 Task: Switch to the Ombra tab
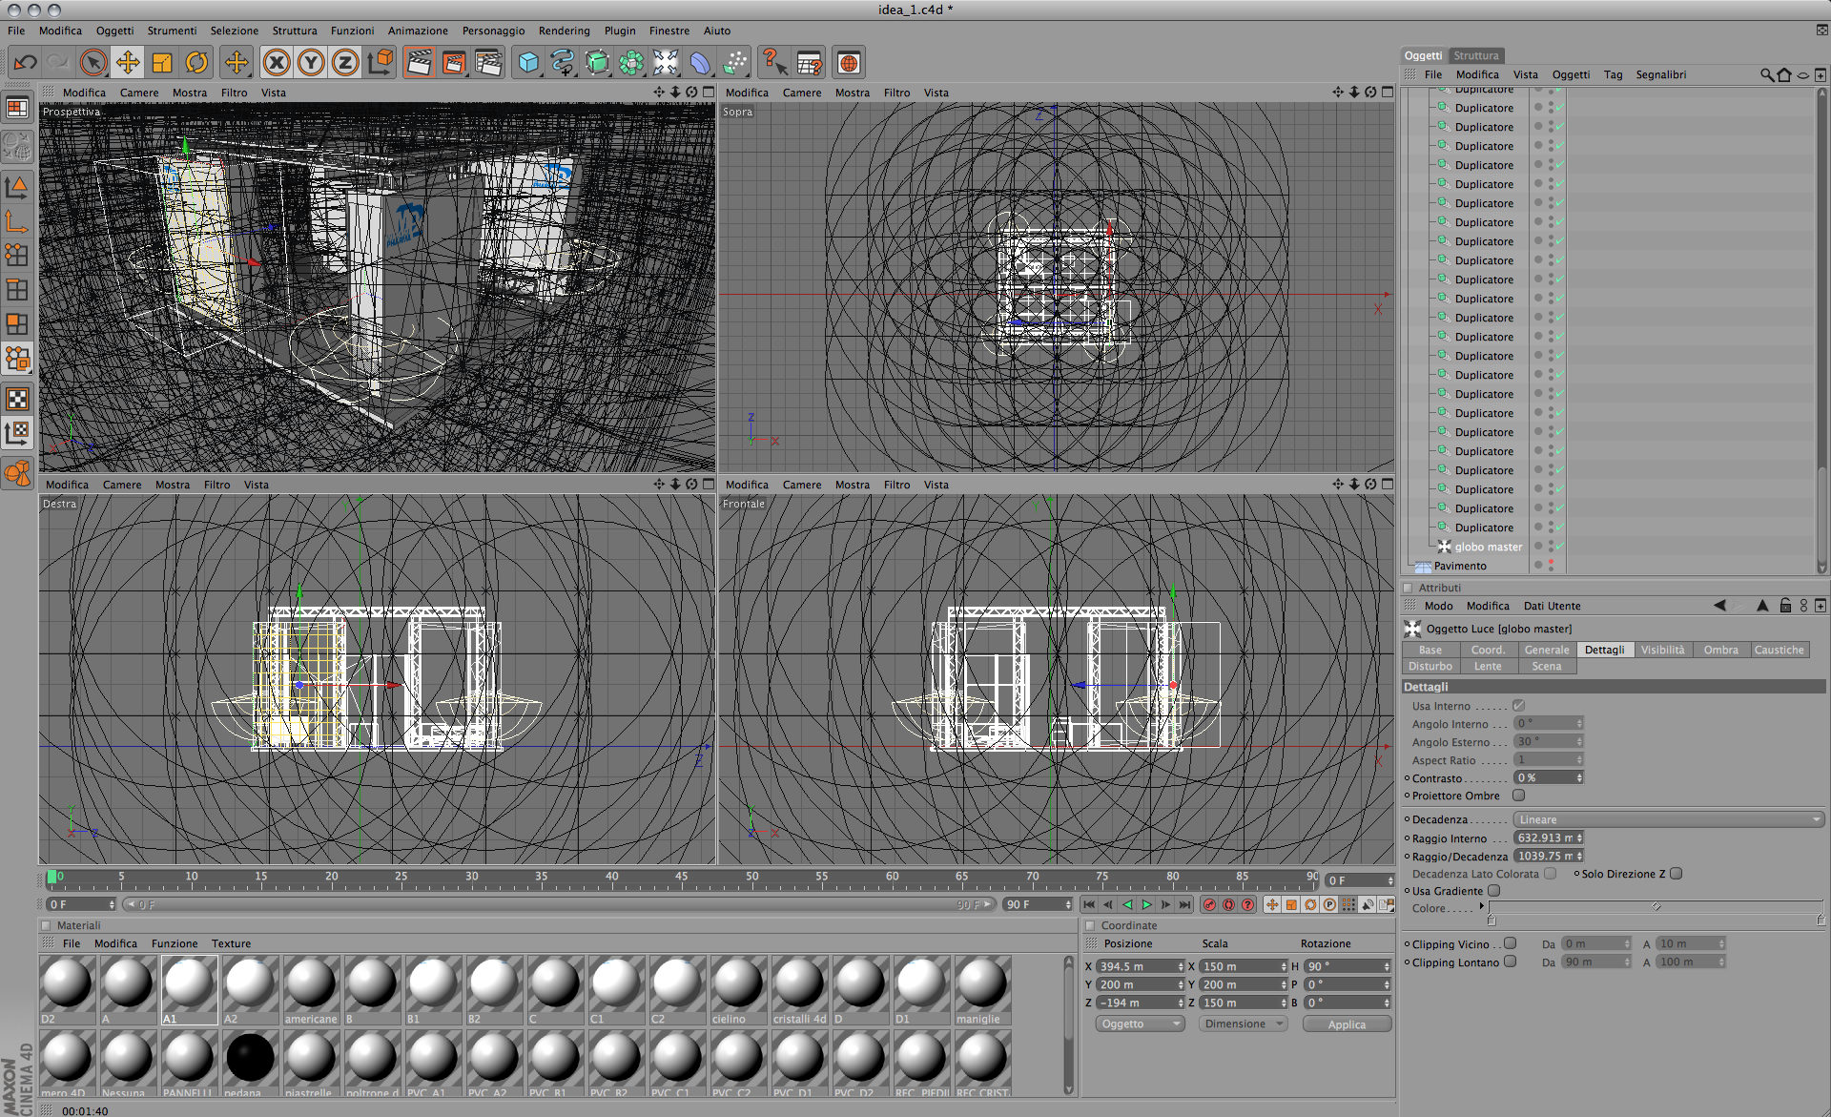pos(1720,650)
